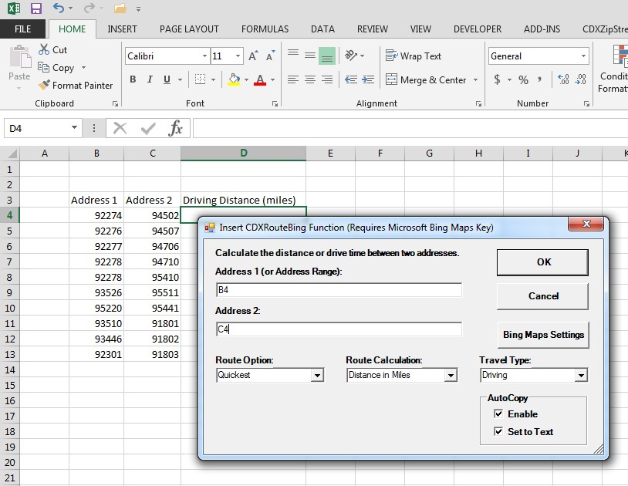
Task: Toggle Italic formatting
Action: point(150,79)
